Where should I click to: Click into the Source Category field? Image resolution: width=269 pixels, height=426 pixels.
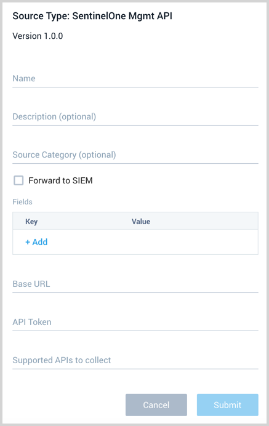pyautogui.click(x=135, y=155)
